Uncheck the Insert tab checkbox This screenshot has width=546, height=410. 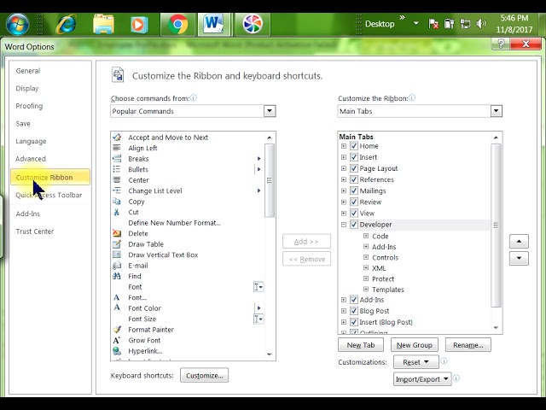354,157
